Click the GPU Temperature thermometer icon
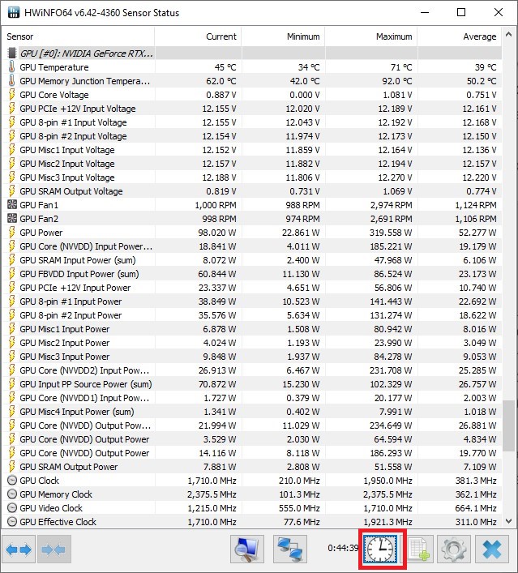The width and height of the screenshot is (518, 573). pyautogui.click(x=11, y=67)
